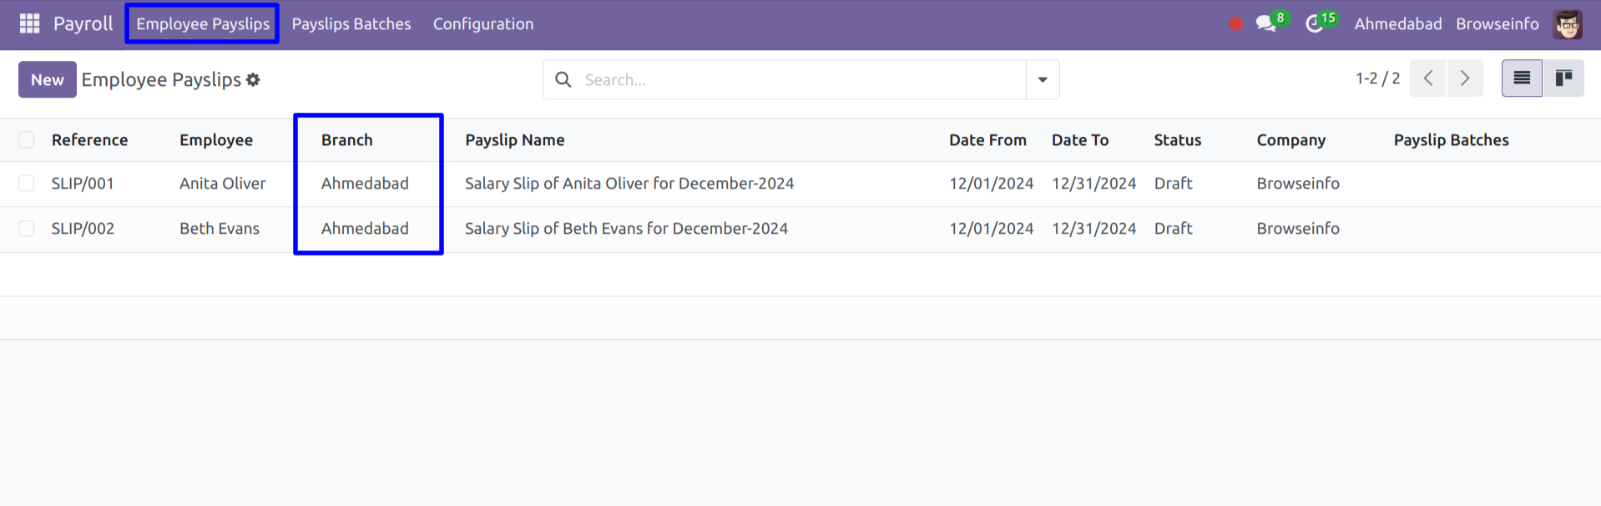Open the Configuration menu

482,24
